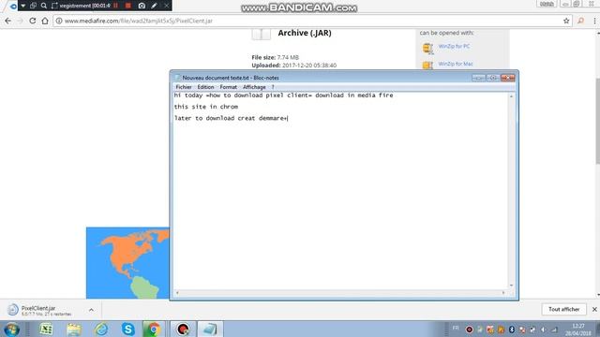Open the Chrome three-dot menu
Screen dimensions: 600x337
pyautogui.click(x=594, y=21)
